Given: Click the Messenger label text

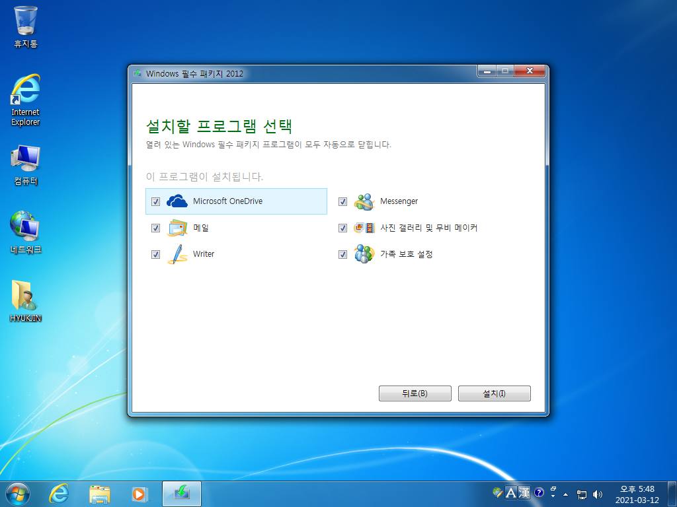Looking at the screenshot, I should pyautogui.click(x=399, y=201).
